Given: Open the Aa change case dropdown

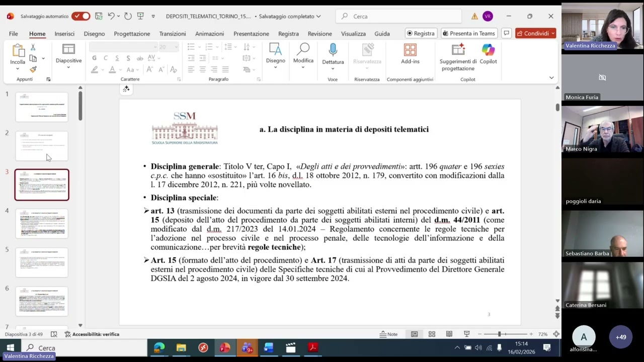Looking at the screenshot, I should [x=132, y=69].
